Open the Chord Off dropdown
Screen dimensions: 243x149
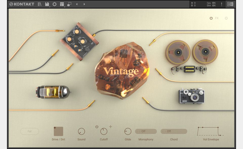[x=174, y=131]
